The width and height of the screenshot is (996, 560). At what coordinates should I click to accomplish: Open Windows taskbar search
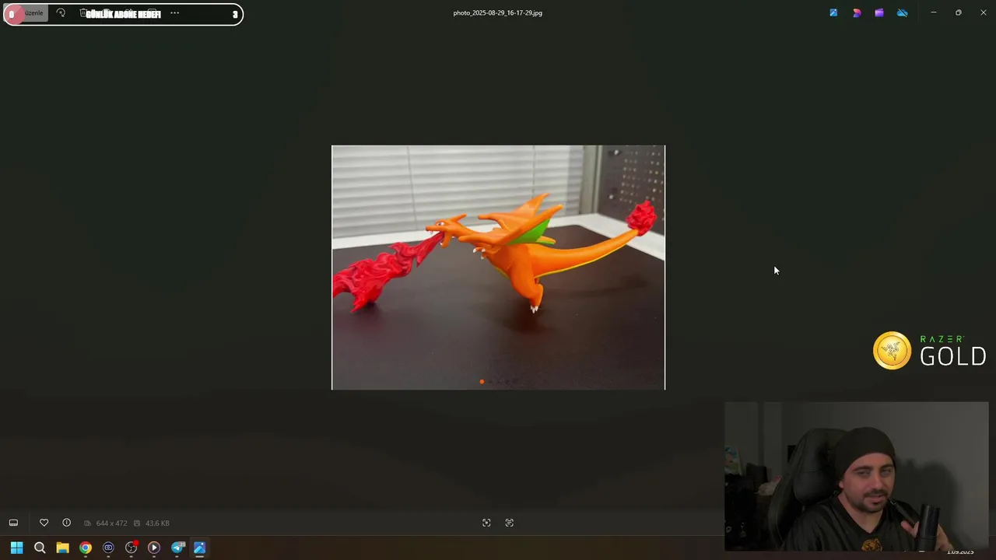tap(40, 548)
